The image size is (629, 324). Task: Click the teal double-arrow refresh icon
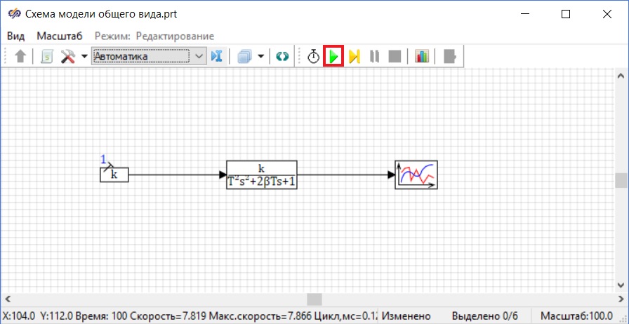tap(282, 57)
